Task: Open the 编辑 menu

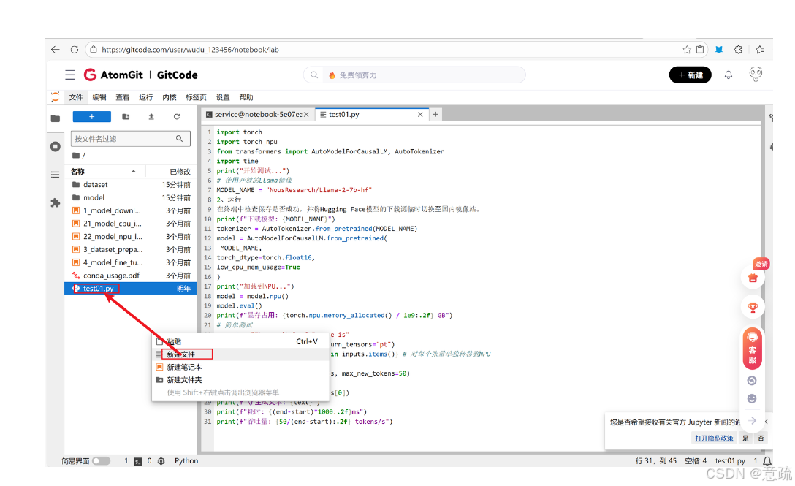Action: (99, 97)
